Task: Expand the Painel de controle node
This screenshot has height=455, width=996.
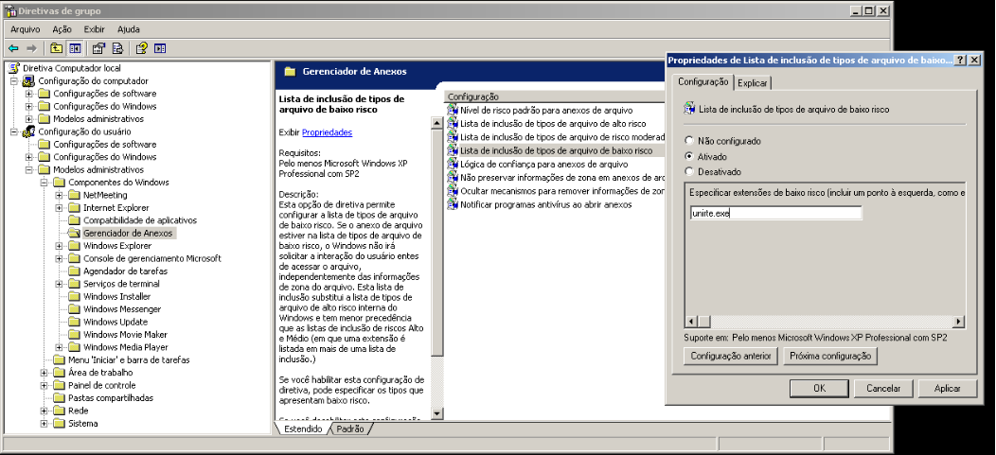Action: coord(44,385)
